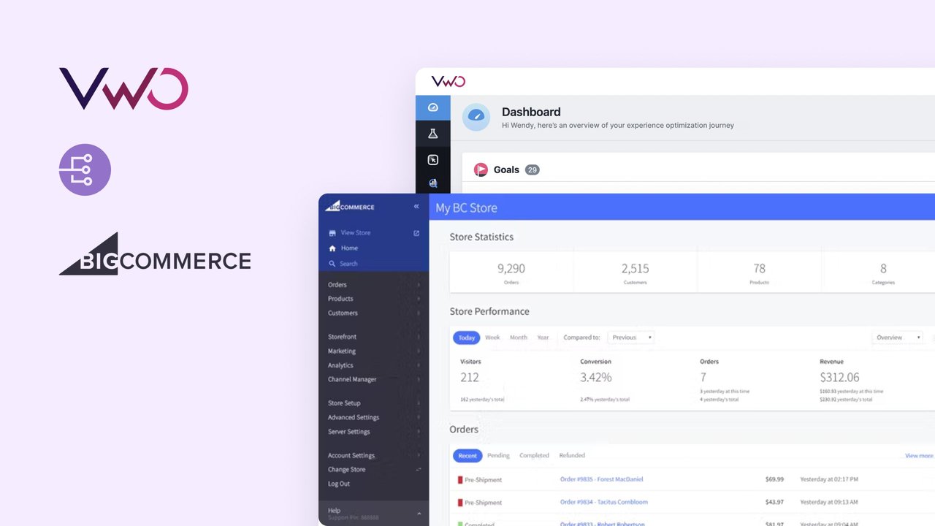This screenshot has height=526, width=935.
Task: Select the Today performance tab
Action: pyautogui.click(x=467, y=338)
